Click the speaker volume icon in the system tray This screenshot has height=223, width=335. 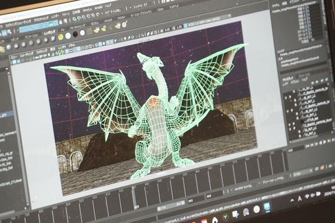[x=312, y=195]
